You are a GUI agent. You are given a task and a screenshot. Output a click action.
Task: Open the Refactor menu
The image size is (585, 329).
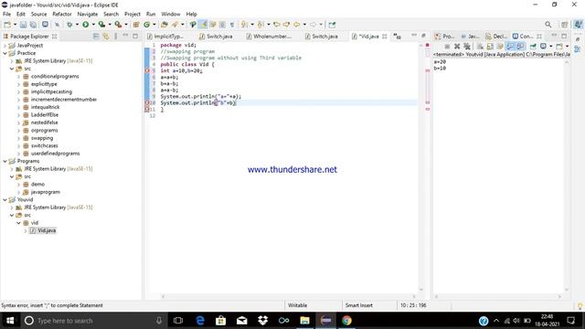pyautogui.click(x=62, y=15)
